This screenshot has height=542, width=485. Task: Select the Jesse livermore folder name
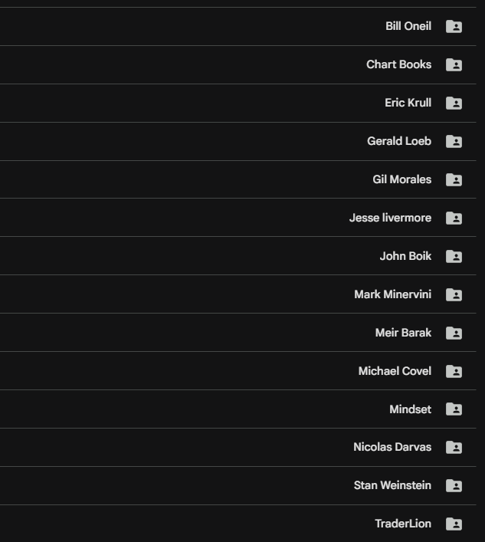point(390,218)
